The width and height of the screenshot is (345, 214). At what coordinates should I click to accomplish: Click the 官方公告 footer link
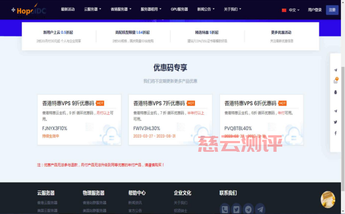point(135,211)
